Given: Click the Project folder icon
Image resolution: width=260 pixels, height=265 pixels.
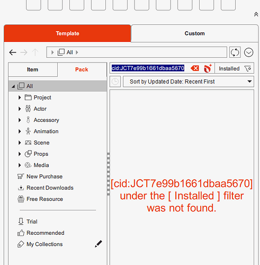Looking at the screenshot, I should (x=28, y=98).
